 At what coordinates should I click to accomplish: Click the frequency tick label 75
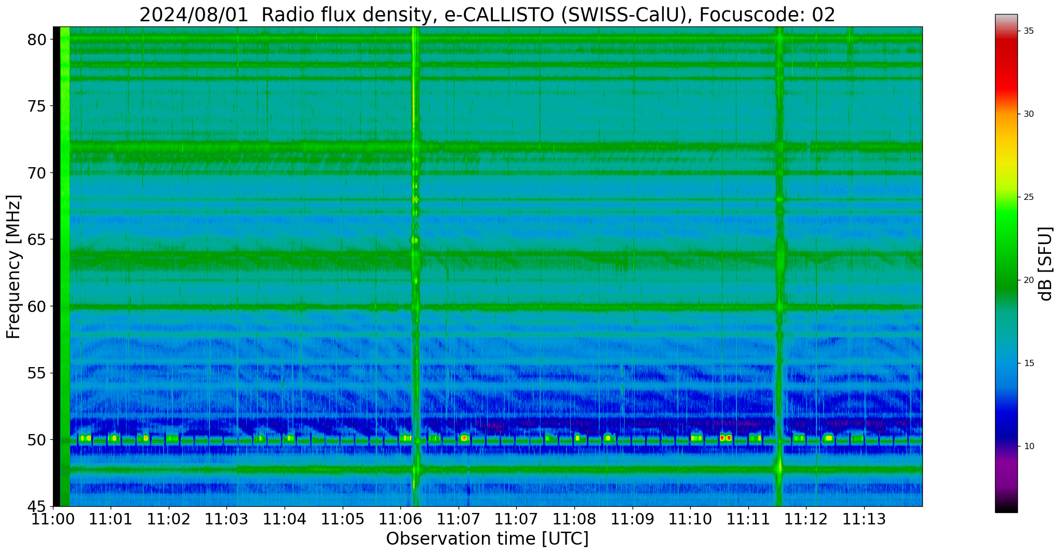(37, 106)
